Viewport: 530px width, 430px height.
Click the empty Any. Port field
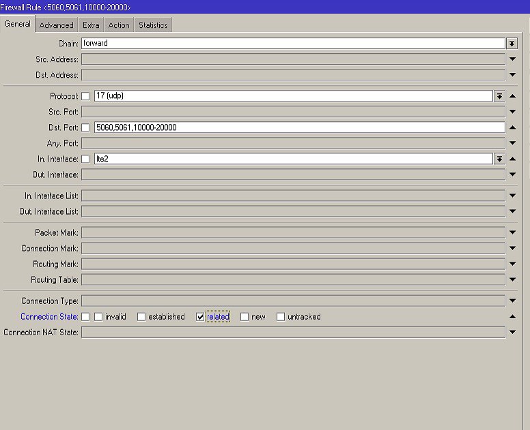pyautogui.click(x=293, y=143)
